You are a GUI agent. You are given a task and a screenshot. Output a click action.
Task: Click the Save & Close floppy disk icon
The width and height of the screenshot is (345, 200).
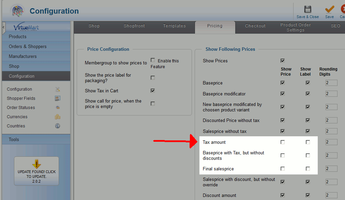(307, 9)
